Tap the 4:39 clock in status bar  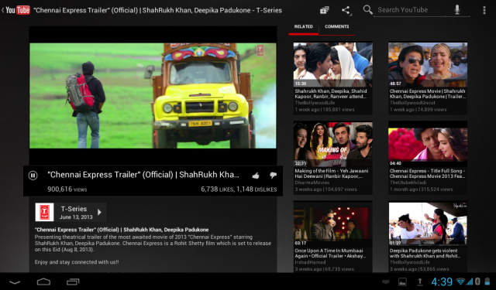442,281
